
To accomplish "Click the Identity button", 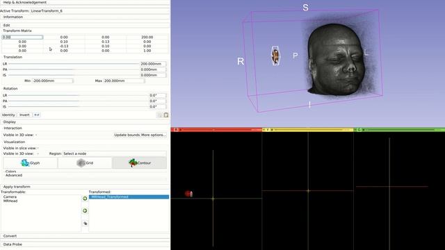I will (8, 115).
